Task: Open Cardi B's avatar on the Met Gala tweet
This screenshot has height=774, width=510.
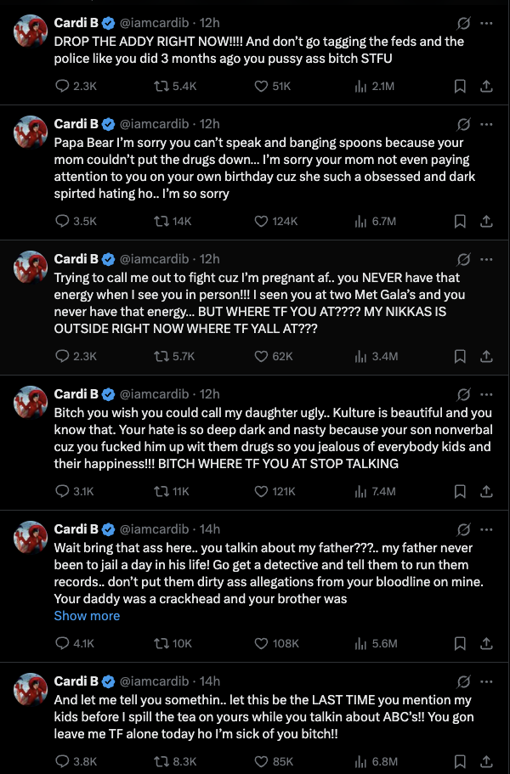Action: pyautogui.click(x=31, y=266)
